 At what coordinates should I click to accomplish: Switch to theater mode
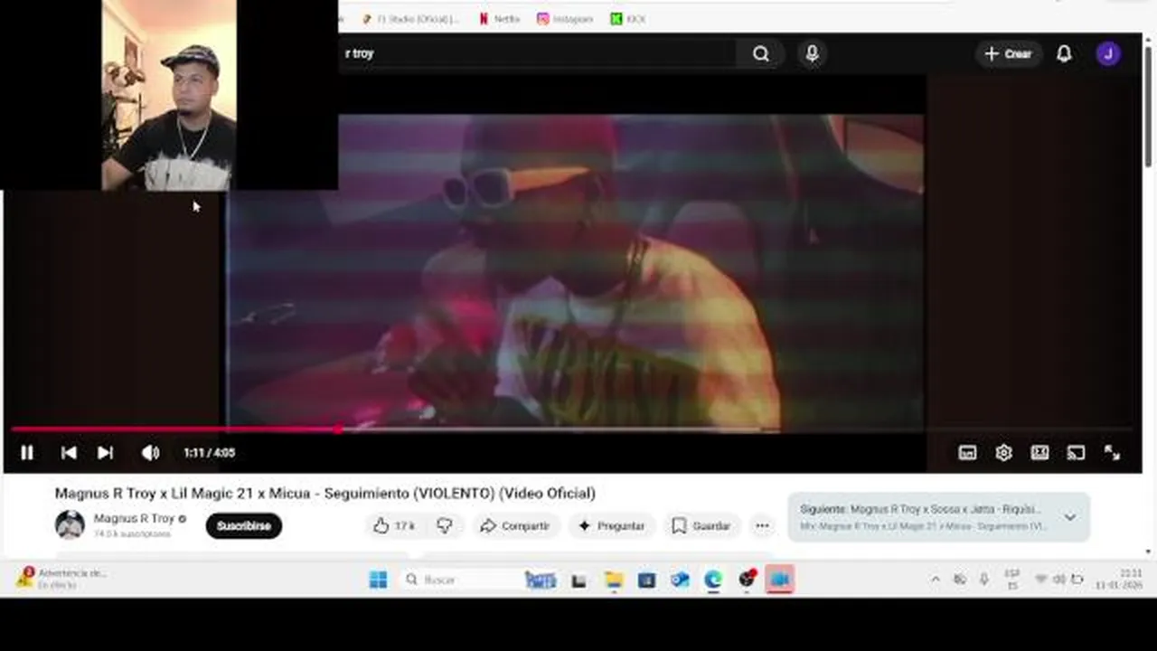1039,453
